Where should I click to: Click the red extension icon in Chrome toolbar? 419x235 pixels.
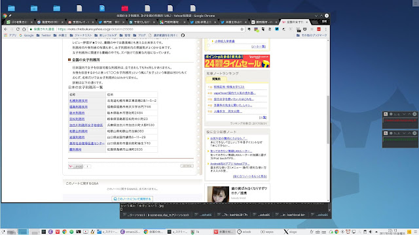(x=319, y=29)
